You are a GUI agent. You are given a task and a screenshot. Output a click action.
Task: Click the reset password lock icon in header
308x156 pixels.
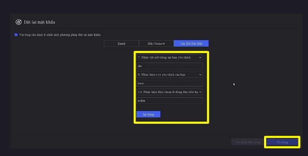point(19,22)
